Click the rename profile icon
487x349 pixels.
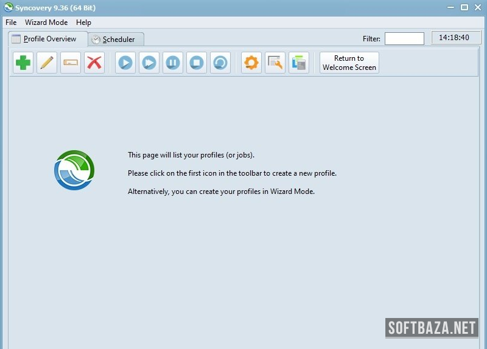(71, 63)
